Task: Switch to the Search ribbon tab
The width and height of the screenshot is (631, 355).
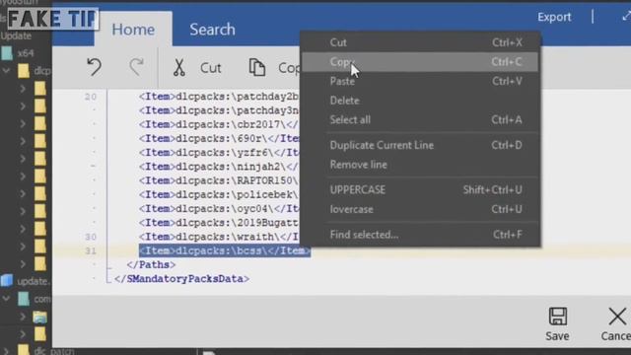Action: 213,30
